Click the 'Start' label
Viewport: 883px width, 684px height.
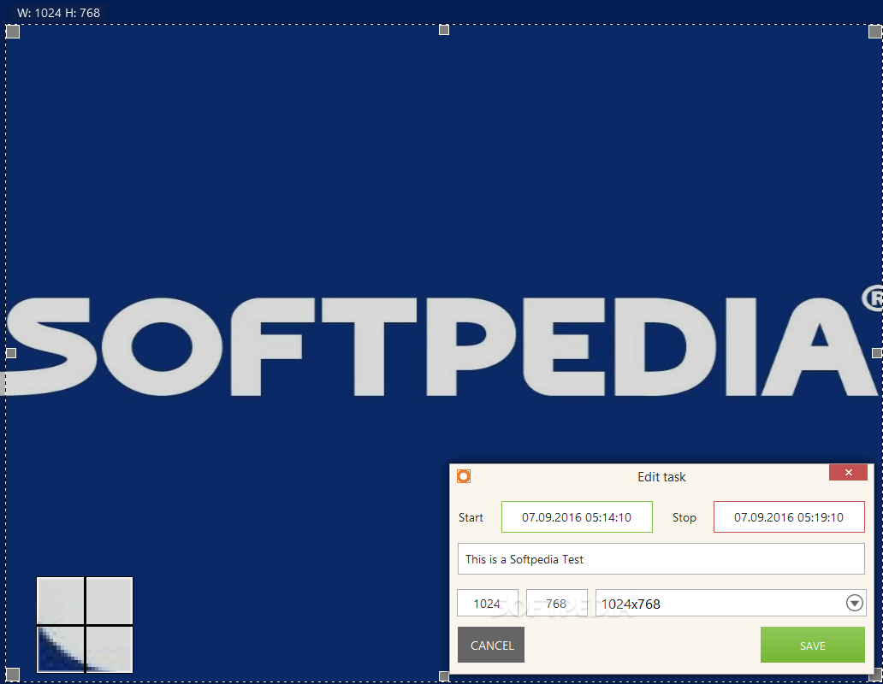pyautogui.click(x=471, y=517)
